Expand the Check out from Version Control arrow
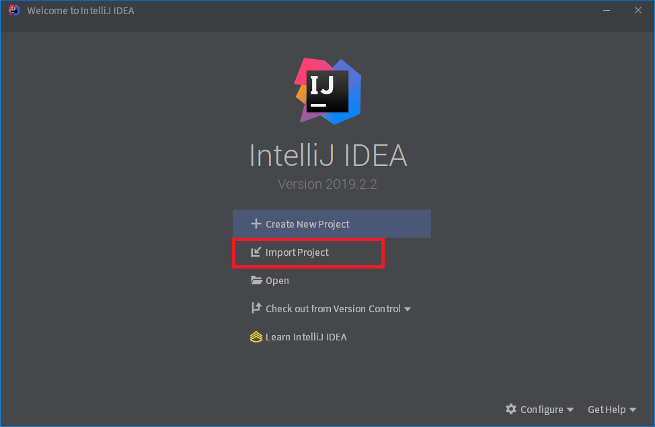This screenshot has height=427, width=655. tap(408, 309)
